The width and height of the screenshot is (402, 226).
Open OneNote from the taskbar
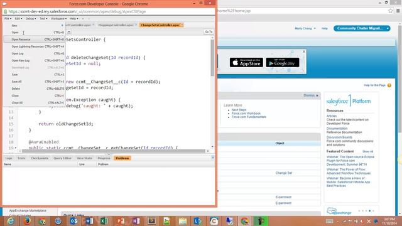136,221
